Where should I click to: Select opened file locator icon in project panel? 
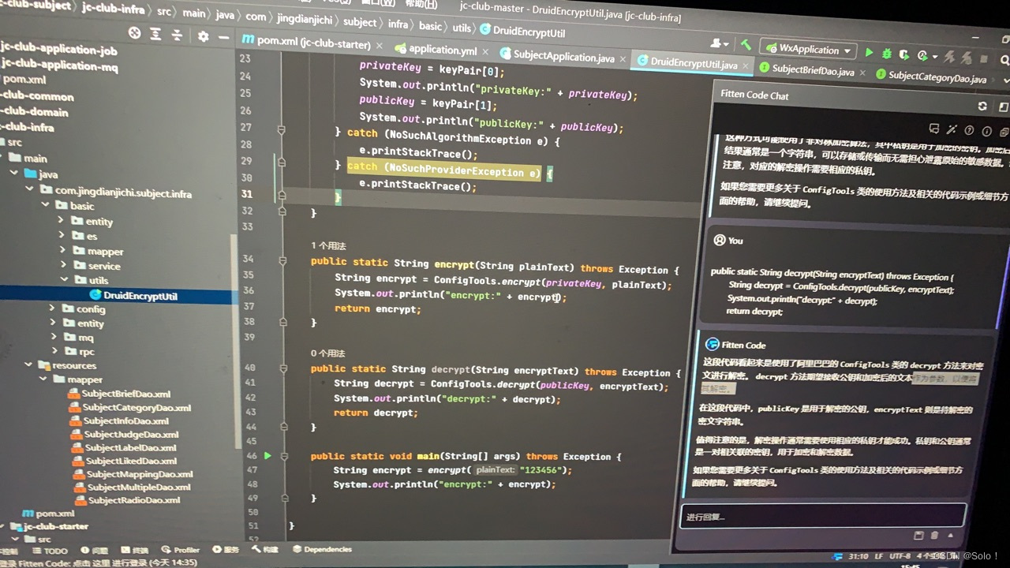coord(135,33)
